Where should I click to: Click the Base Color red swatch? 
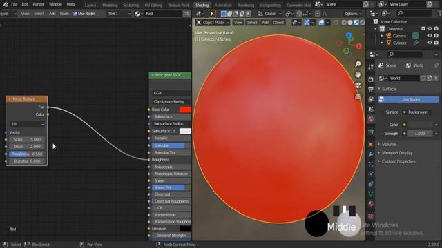pyautogui.click(x=185, y=110)
